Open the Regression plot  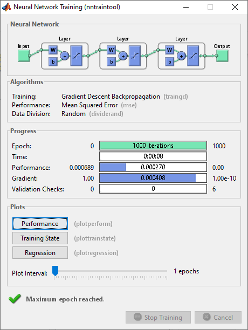[x=40, y=252]
